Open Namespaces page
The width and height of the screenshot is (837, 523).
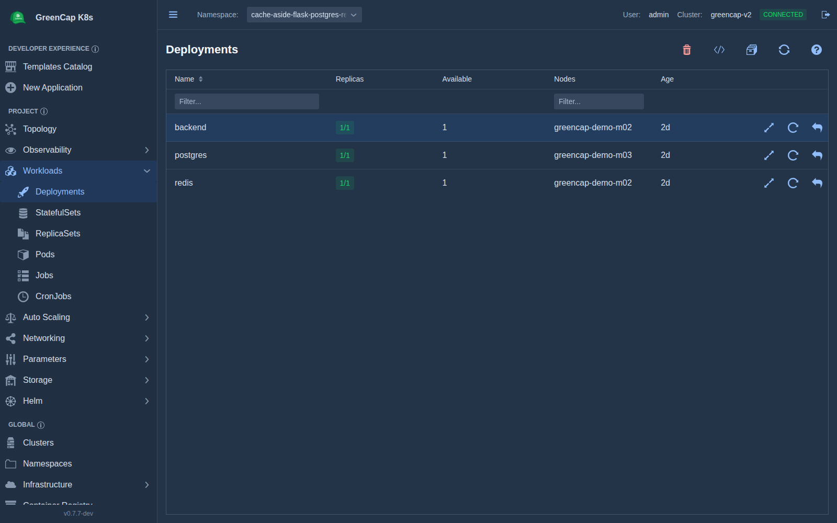[x=78, y=463]
